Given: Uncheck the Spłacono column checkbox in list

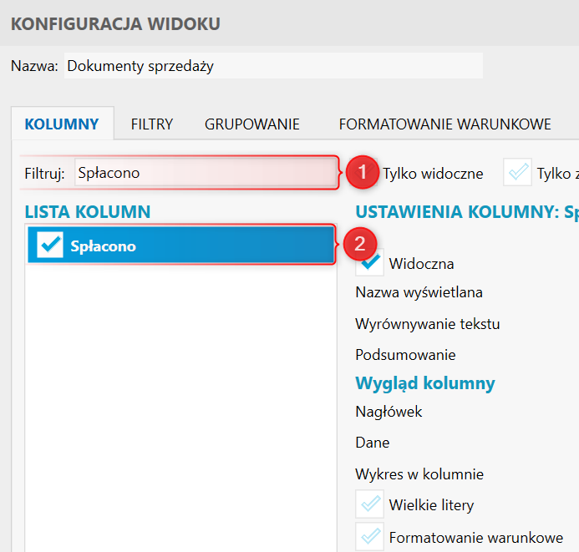Looking at the screenshot, I should coord(50,246).
